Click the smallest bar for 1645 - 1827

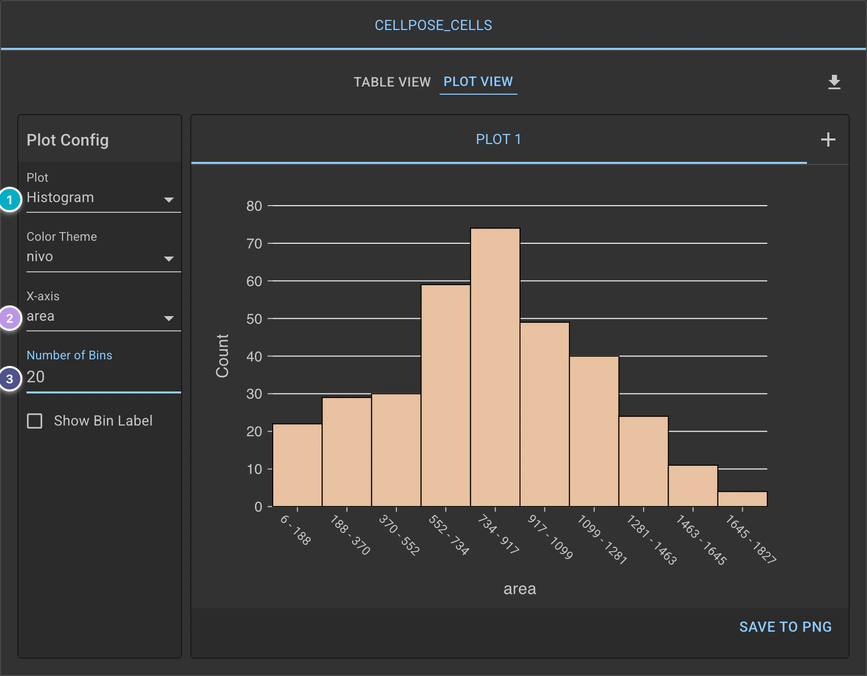click(x=742, y=499)
